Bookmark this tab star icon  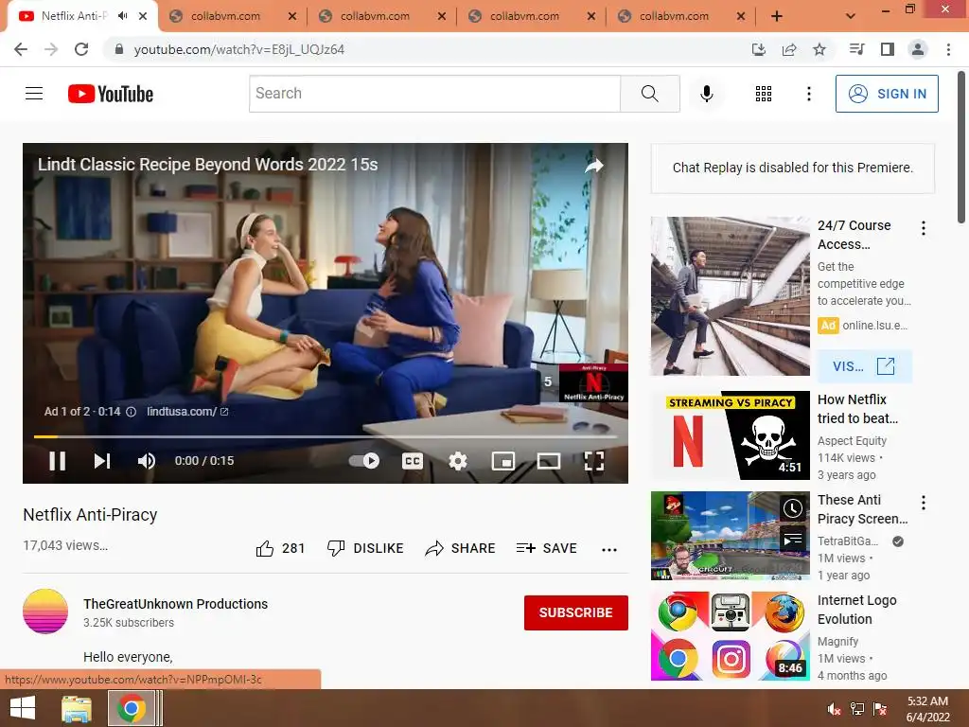click(x=819, y=49)
